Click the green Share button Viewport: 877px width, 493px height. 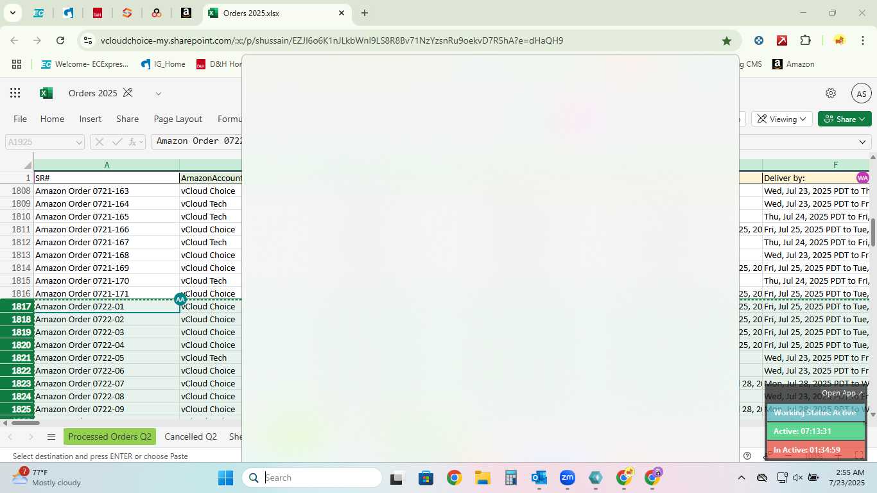pyautogui.click(x=844, y=119)
